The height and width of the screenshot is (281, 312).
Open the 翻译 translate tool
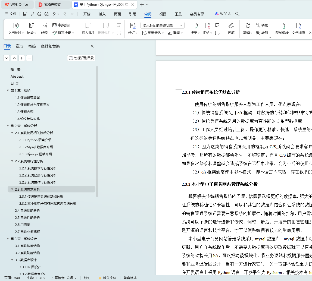point(248,29)
